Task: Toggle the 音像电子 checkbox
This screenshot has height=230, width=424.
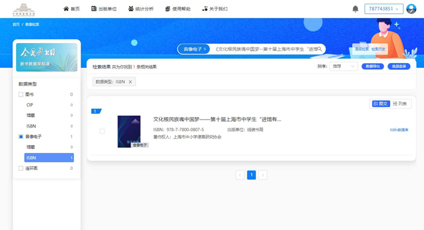Action: coord(21,137)
